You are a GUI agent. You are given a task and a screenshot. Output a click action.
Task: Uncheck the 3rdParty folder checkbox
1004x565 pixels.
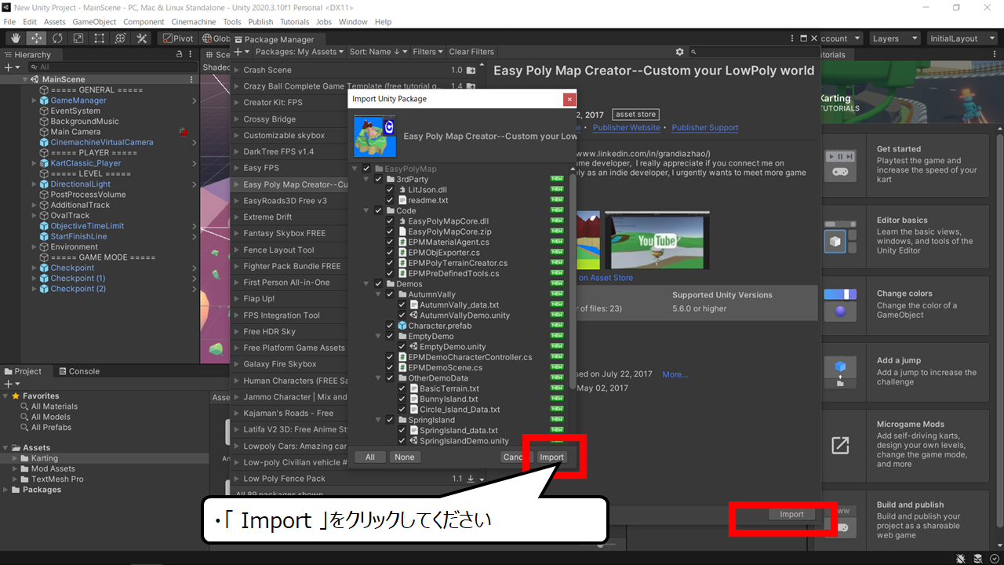click(x=378, y=180)
